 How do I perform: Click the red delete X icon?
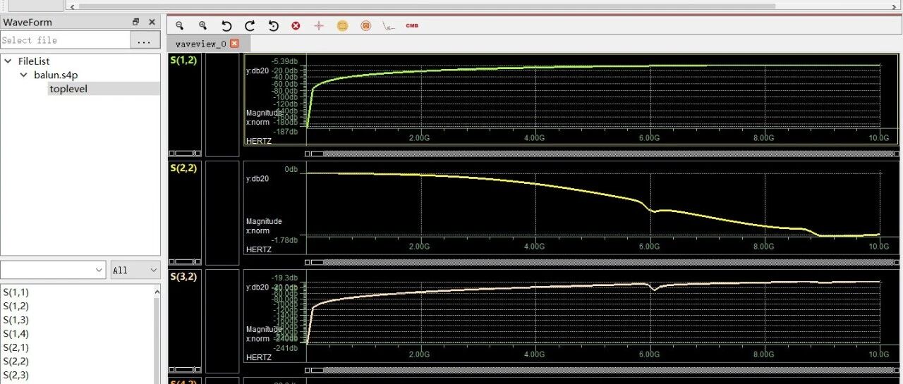pyautogui.click(x=296, y=25)
